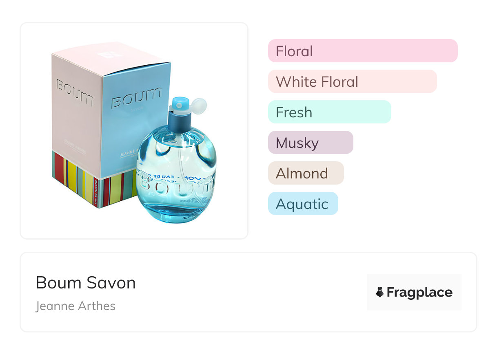497x352 pixels.
Task: Select the White Floral accord bar
Action: click(x=352, y=81)
